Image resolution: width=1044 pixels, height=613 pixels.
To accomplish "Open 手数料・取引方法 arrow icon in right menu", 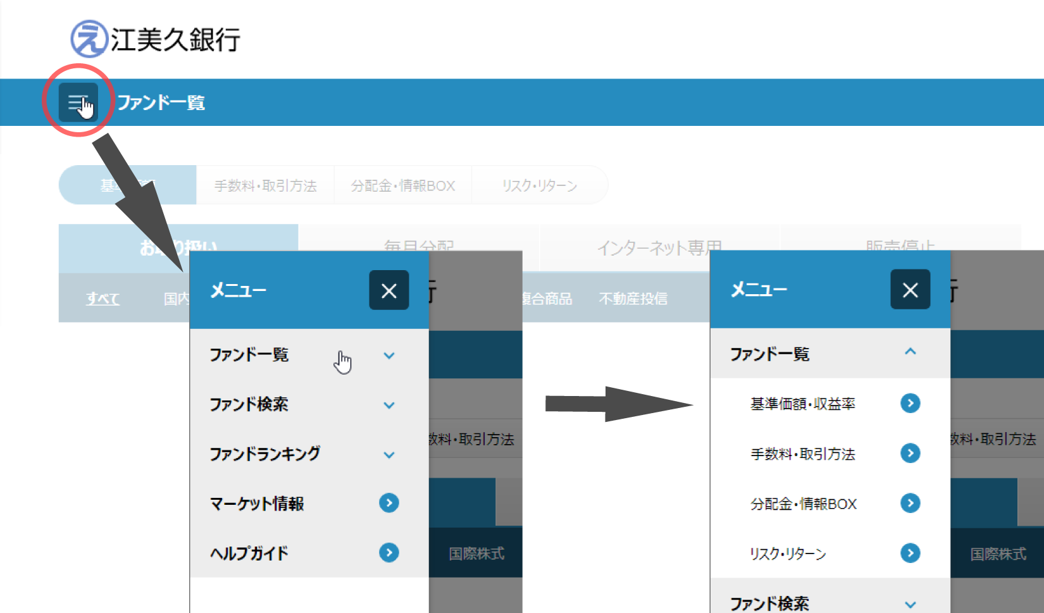I will coord(910,453).
